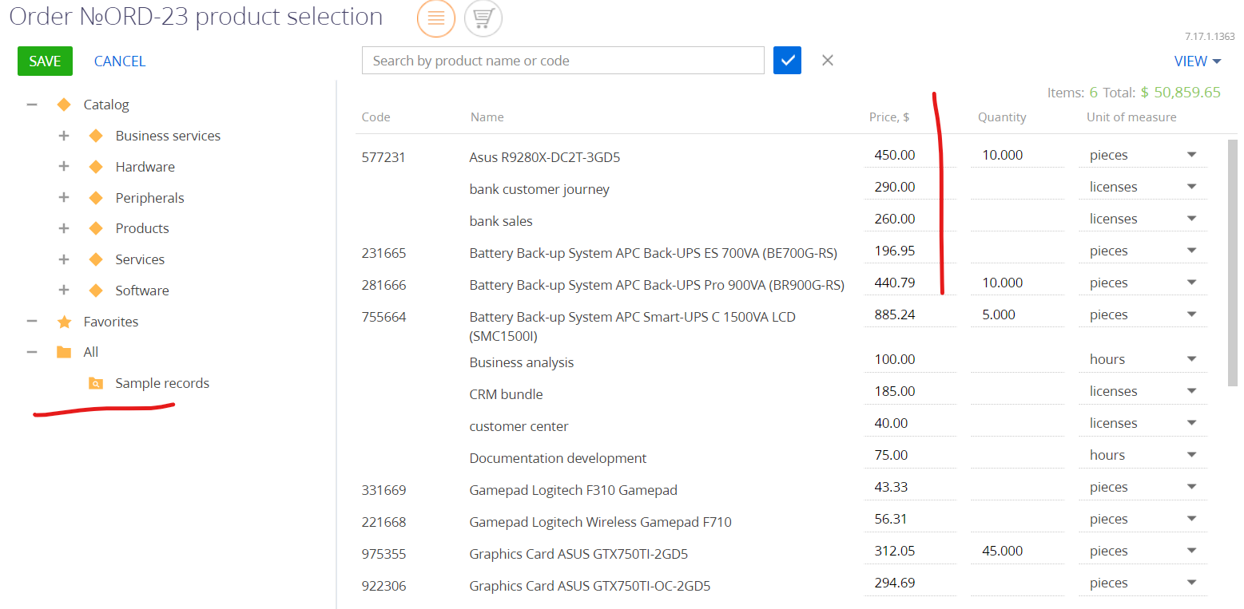1244x609 pixels.
Task: Sort by the Name column header
Action: 487,117
